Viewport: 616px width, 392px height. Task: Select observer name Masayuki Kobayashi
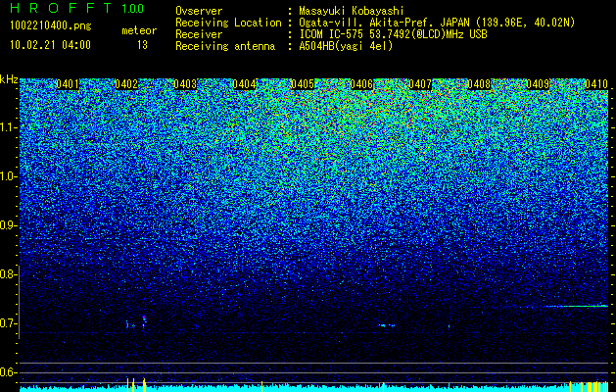[x=352, y=11]
